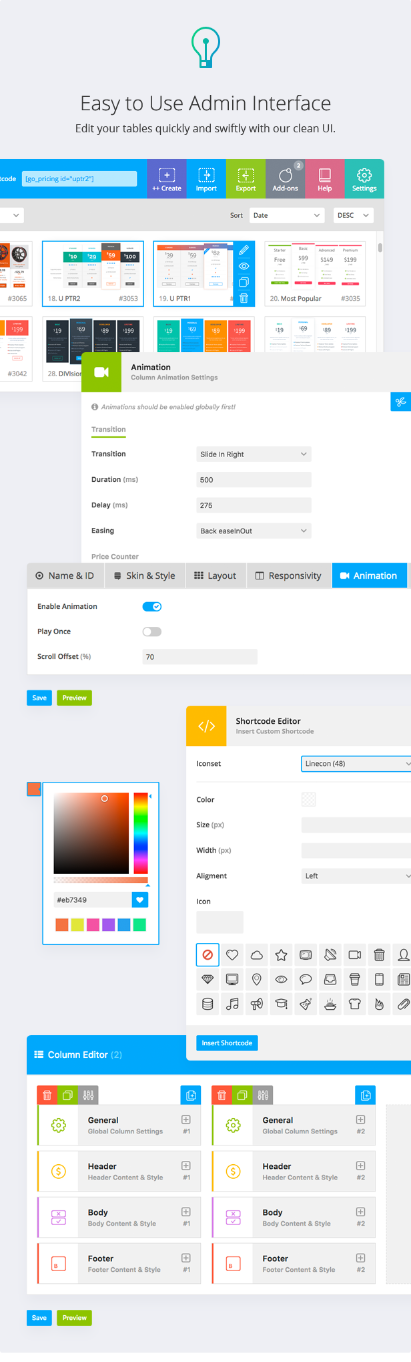The image size is (411, 1362).
Task: Click the trash icon on U PTR1 thumbnail
Action: [x=244, y=298]
